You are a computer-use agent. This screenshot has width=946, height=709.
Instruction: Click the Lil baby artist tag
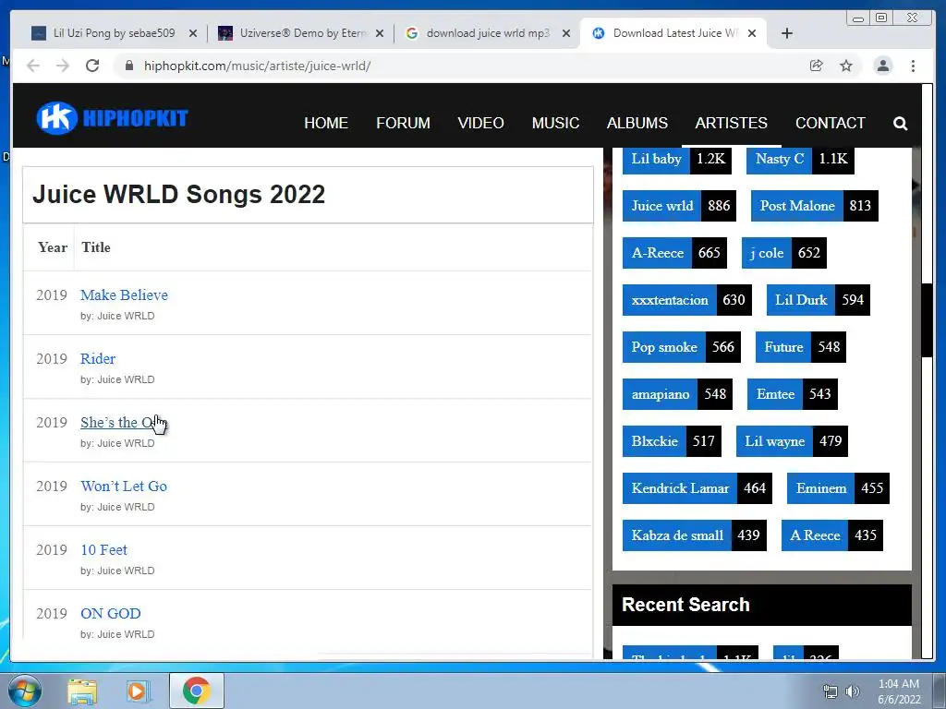pyautogui.click(x=677, y=159)
